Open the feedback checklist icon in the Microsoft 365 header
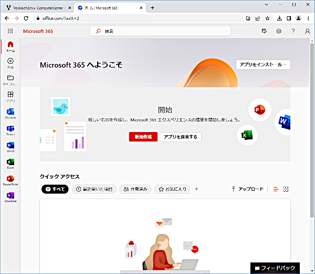The image size is (315, 274). pyautogui.click(x=264, y=31)
